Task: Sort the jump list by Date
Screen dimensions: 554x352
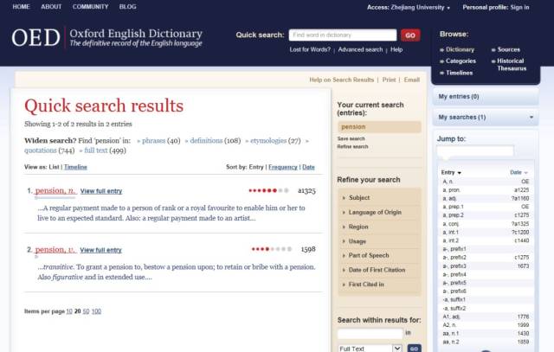Action: [519, 172]
